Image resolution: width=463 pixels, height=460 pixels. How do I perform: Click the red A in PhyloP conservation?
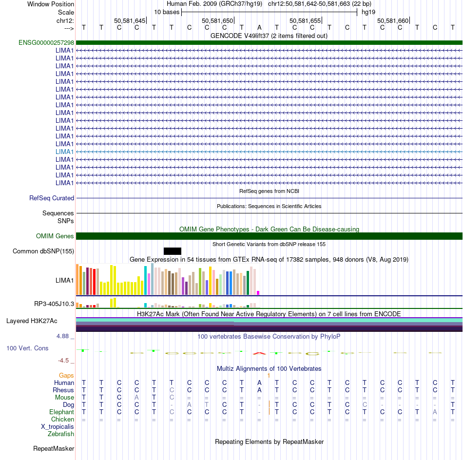[259, 353]
